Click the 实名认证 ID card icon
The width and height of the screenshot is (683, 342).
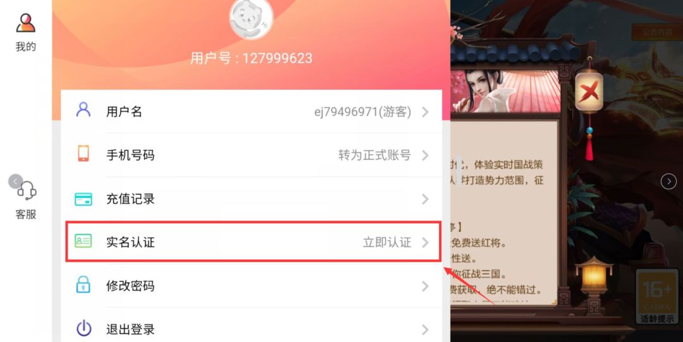coord(83,241)
